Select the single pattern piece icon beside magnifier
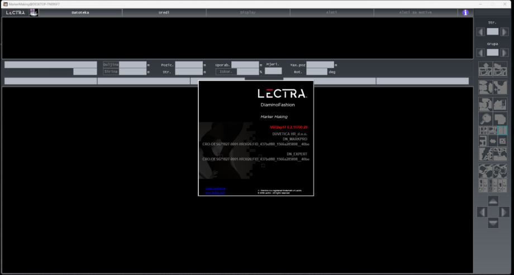This screenshot has height=275, width=514. click(500, 118)
